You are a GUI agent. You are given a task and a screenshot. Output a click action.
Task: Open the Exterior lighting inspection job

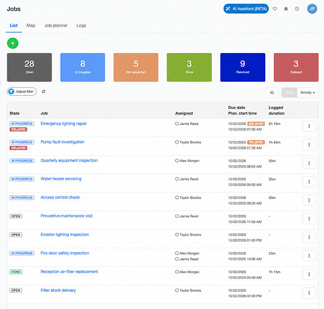[x=64, y=234]
